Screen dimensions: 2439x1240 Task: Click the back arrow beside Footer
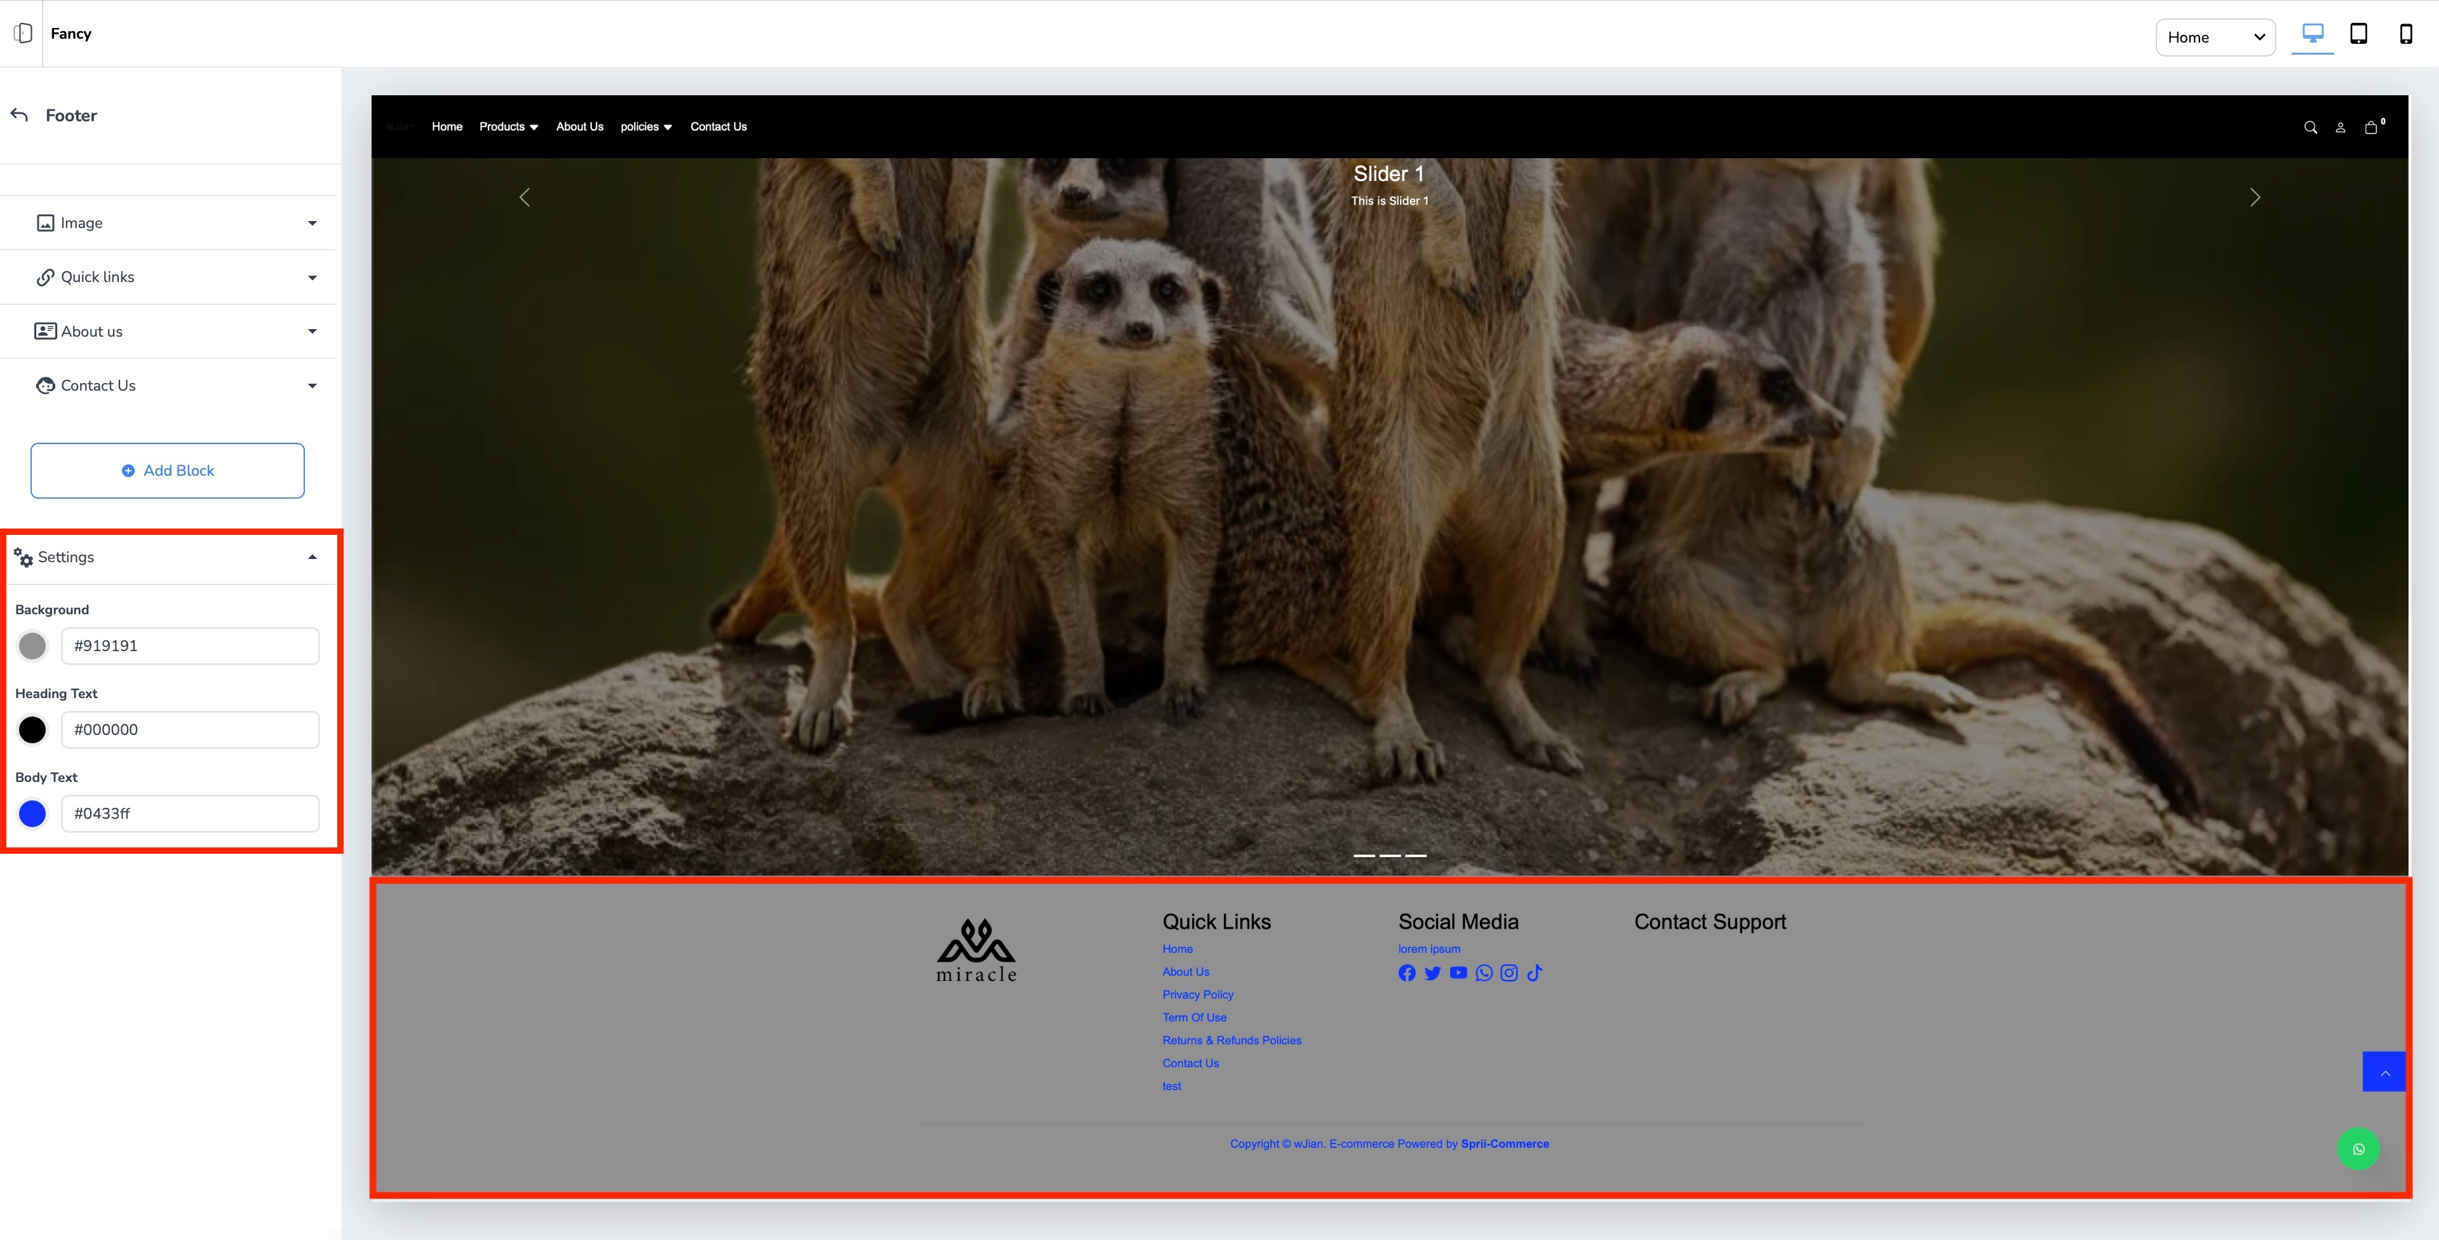point(19,114)
